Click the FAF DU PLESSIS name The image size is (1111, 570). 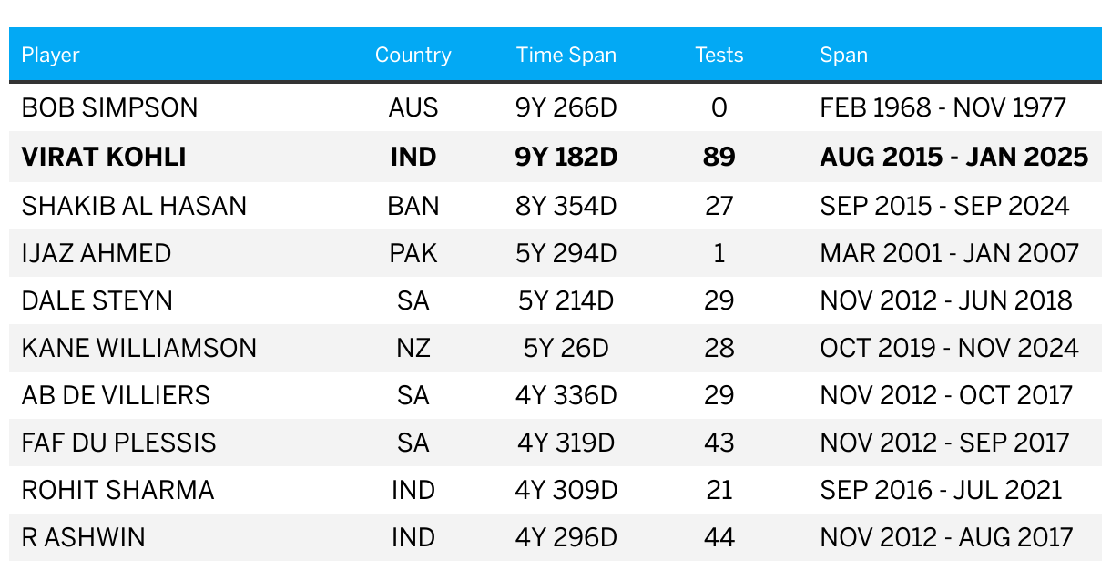pos(119,443)
